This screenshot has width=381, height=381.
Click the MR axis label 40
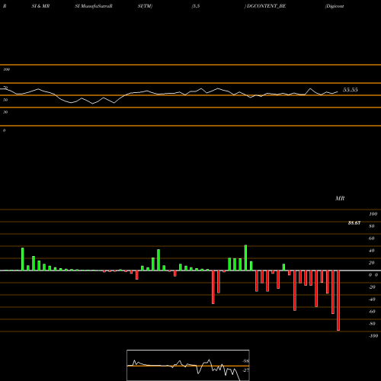tap(372, 251)
